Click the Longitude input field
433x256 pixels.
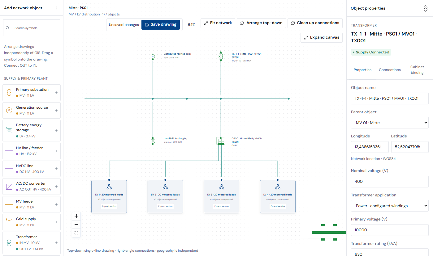pos(370,147)
